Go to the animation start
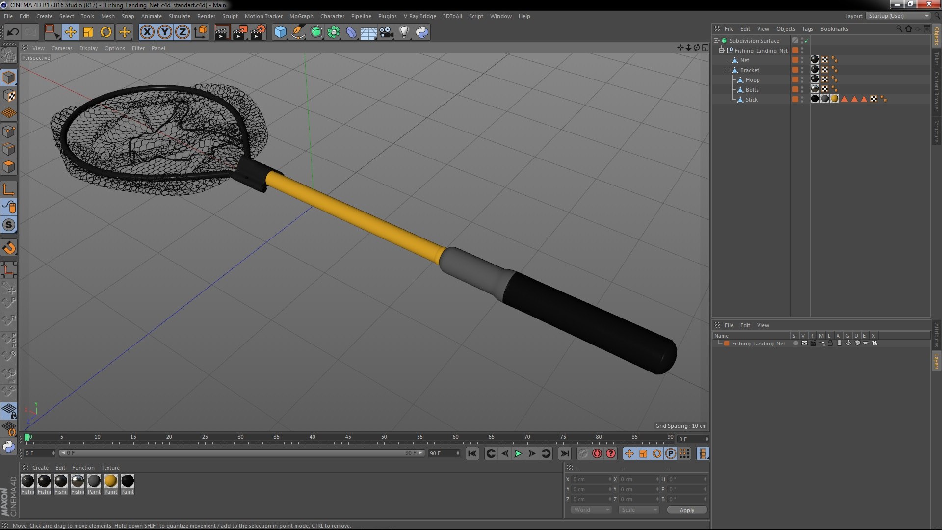942x530 pixels. click(472, 453)
